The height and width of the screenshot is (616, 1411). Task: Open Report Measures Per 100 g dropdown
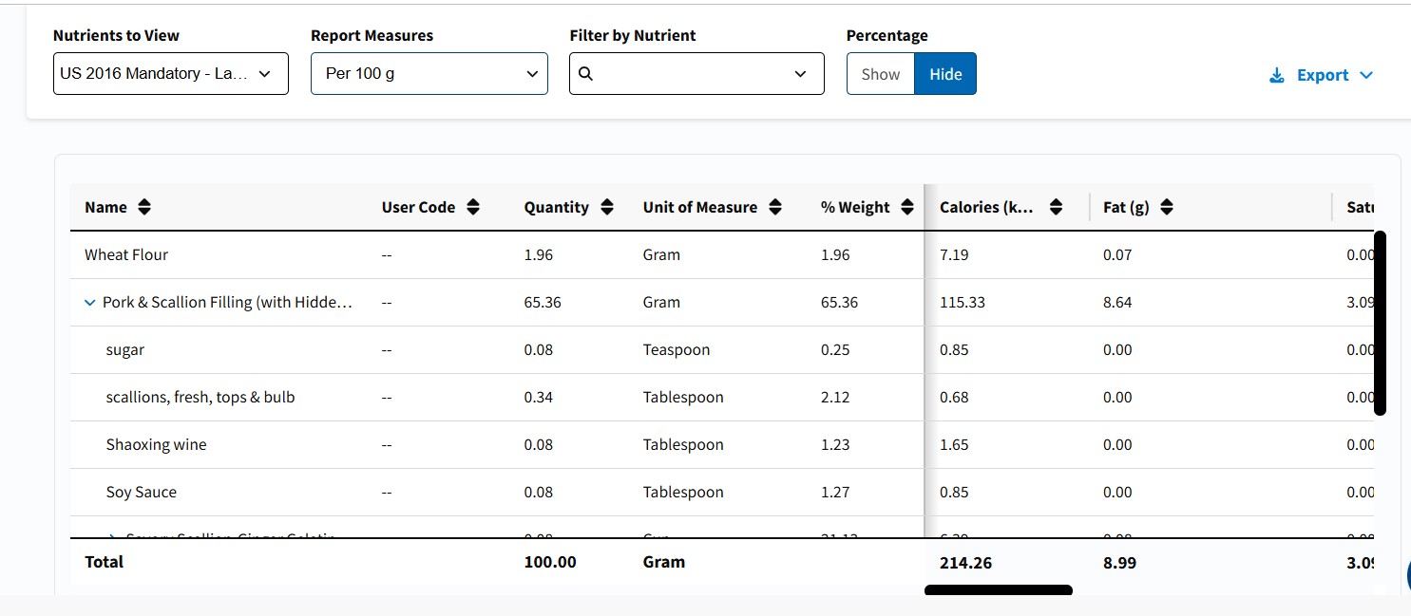(x=429, y=73)
